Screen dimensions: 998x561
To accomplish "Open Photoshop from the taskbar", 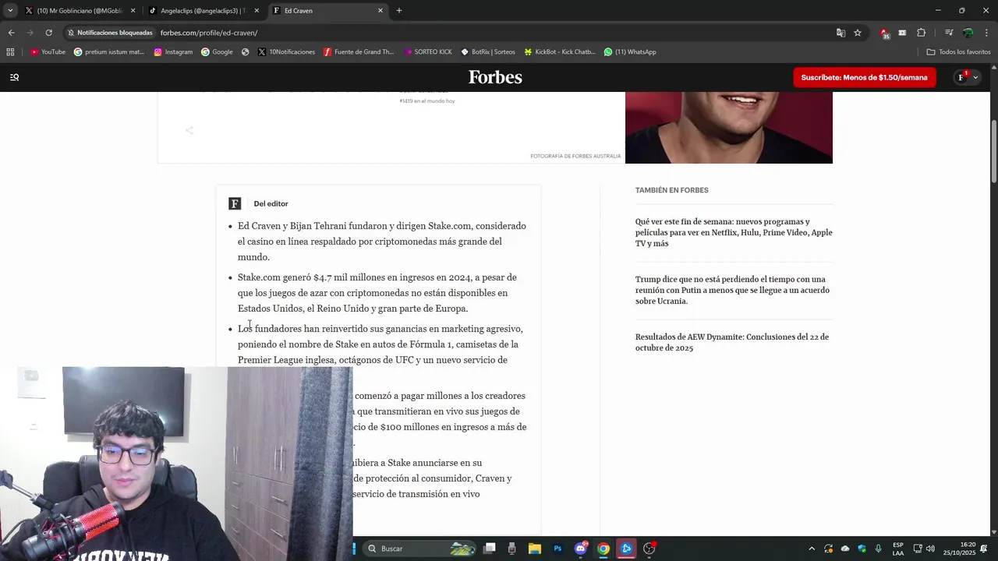I will pyautogui.click(x=557, y=549).
